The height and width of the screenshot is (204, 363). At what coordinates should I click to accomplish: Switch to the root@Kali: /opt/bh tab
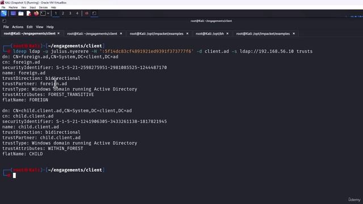point(210,34)
